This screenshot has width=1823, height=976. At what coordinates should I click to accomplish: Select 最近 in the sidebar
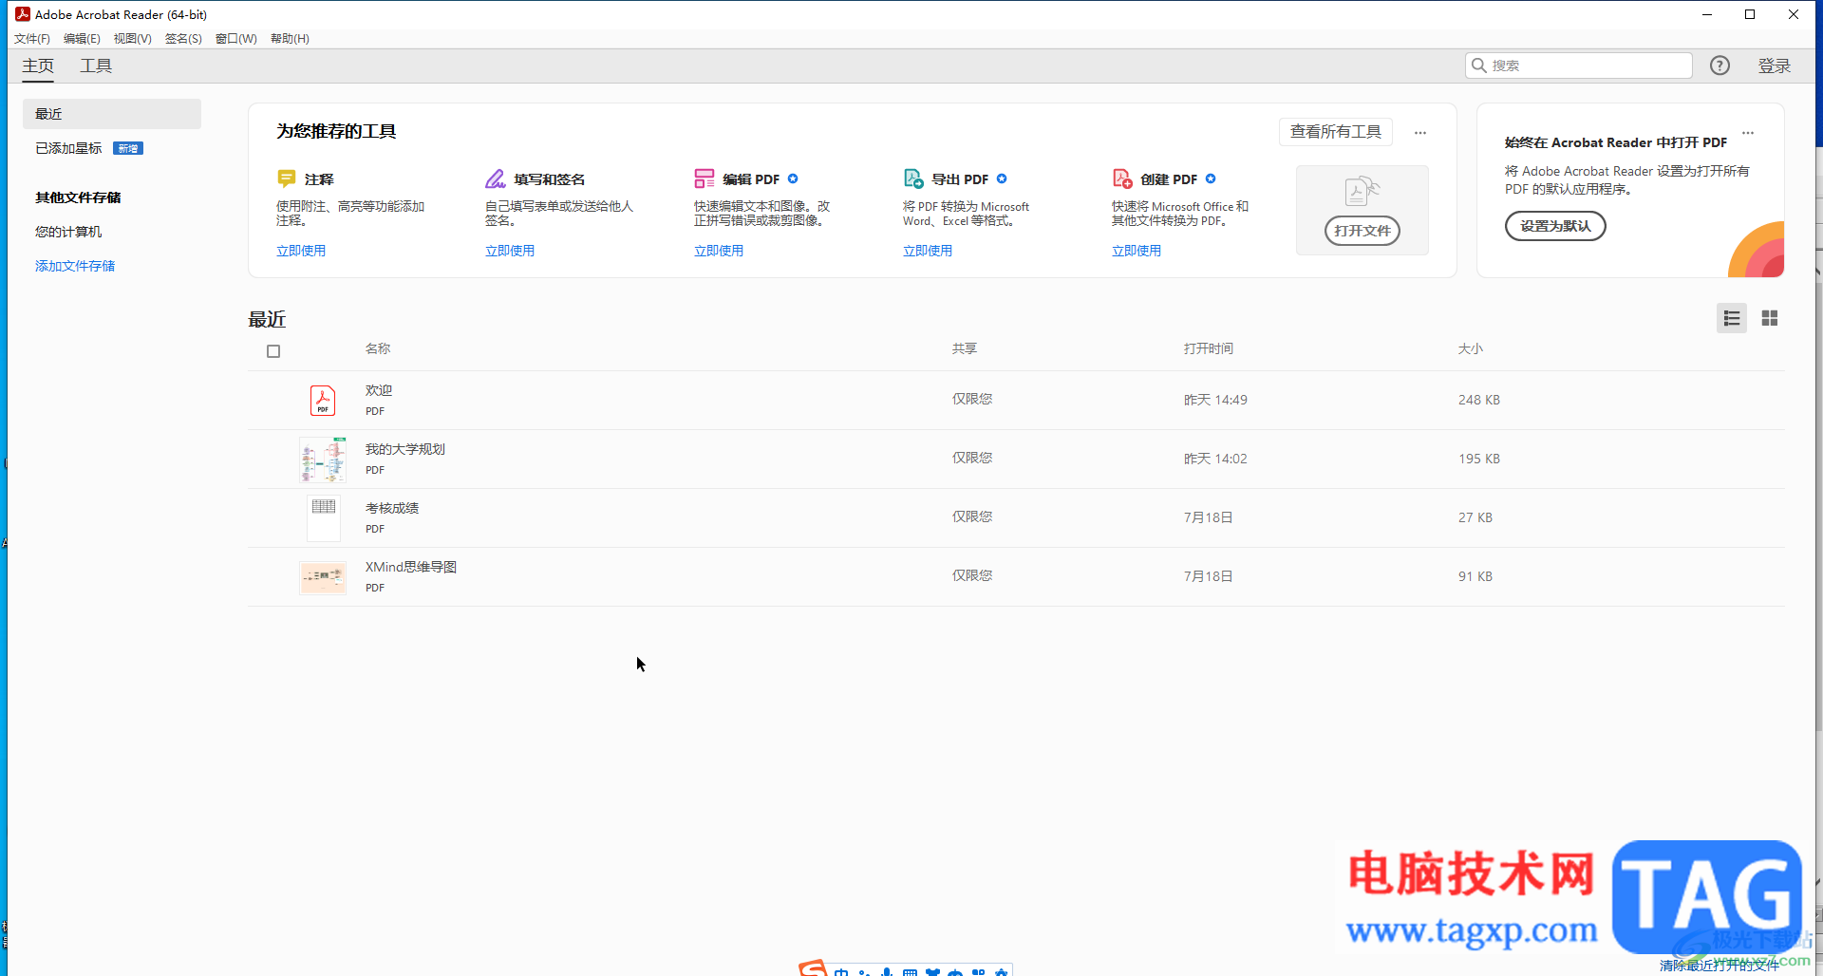click(112, 114)
